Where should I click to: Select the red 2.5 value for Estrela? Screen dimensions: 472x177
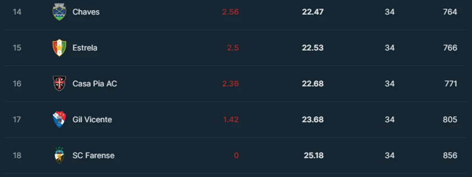point(233,48)
